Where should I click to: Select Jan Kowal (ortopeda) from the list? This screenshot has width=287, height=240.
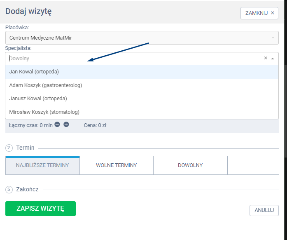pyautogui.click(x=34, y=72)
